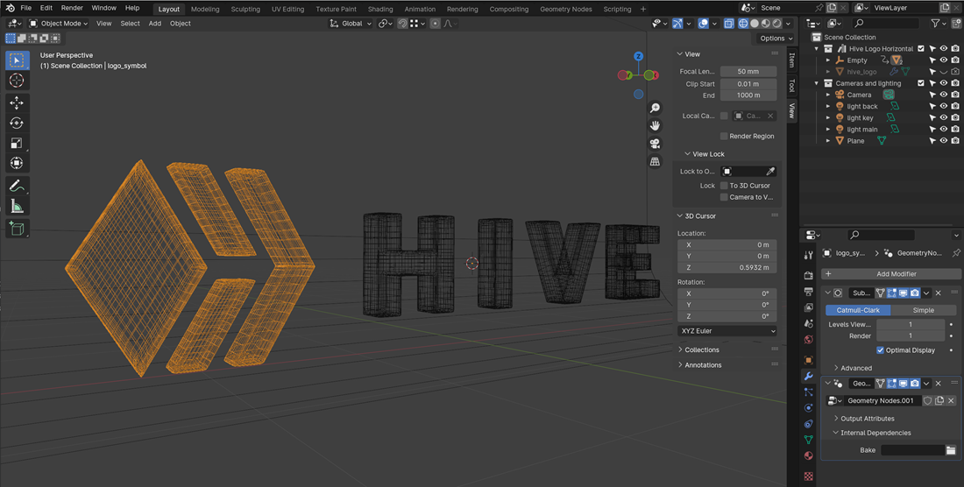Disable the Optimal Display checkbox
The image size is (964, 487).
click(880, 350)
